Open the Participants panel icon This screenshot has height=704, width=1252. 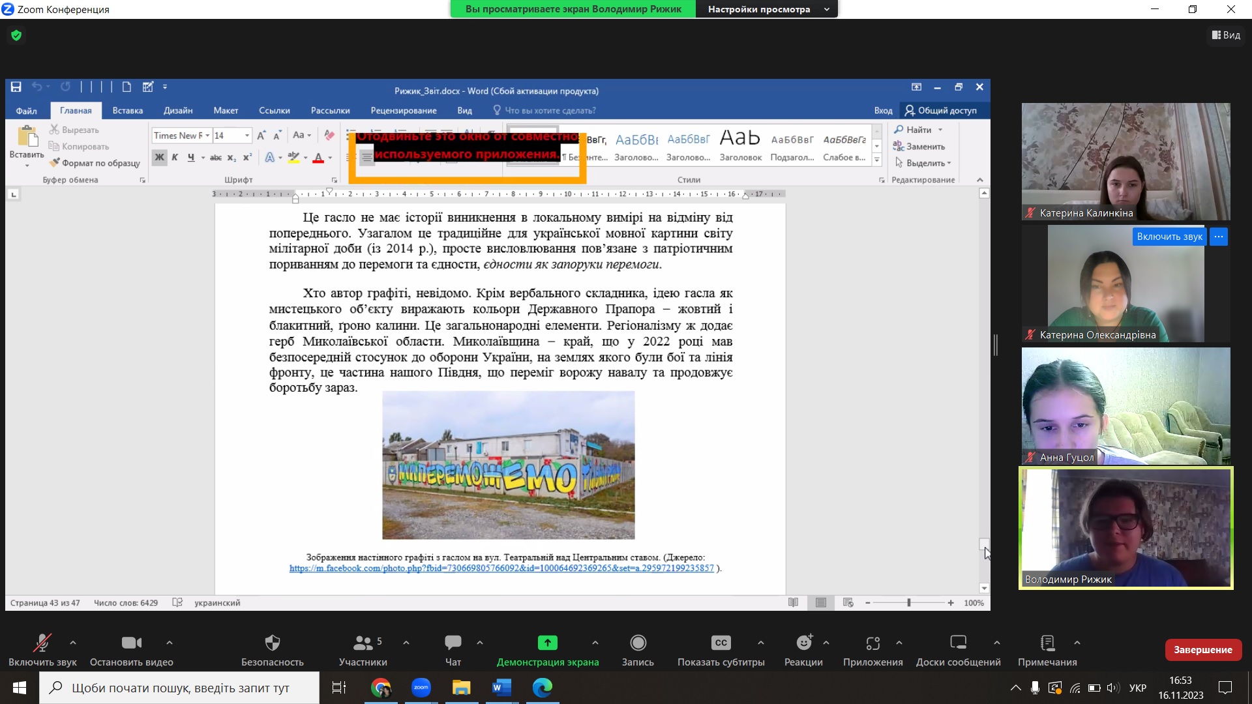click(x=363, y=643)
